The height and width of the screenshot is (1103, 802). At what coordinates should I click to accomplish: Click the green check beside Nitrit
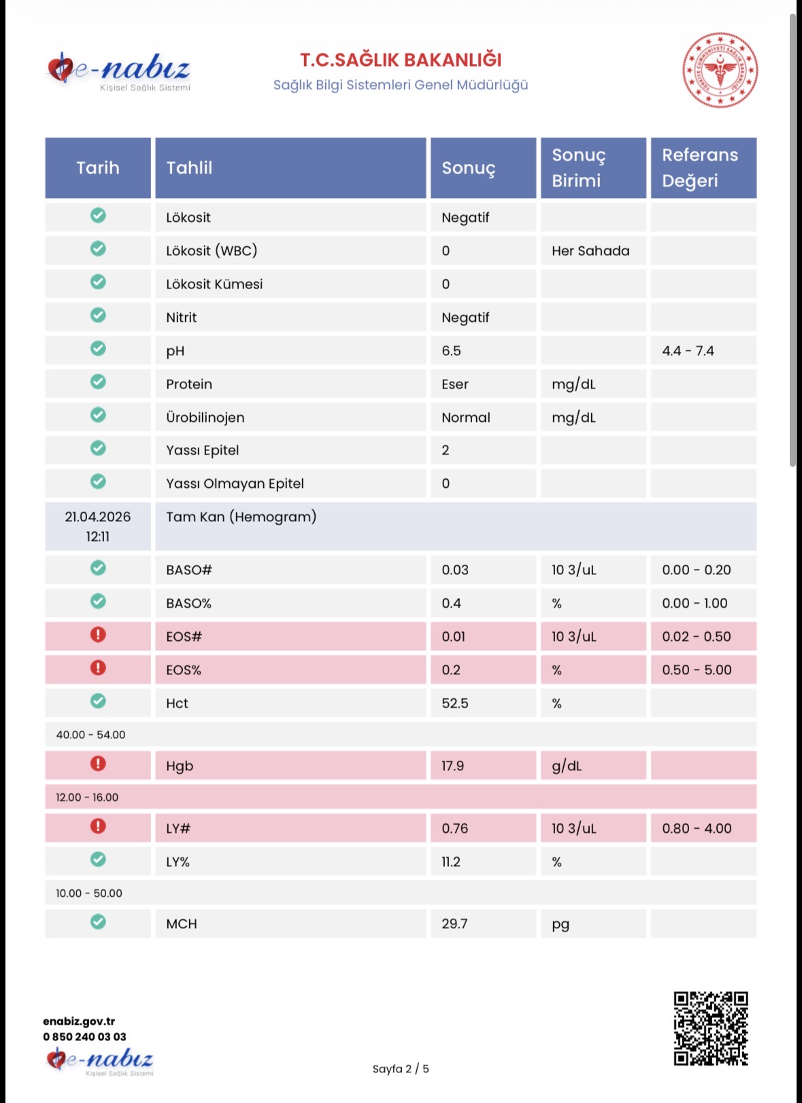coord(98,316)
